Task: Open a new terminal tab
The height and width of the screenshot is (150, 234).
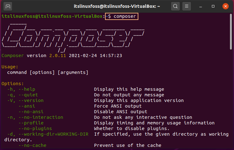Action: [x=8, y=7]
